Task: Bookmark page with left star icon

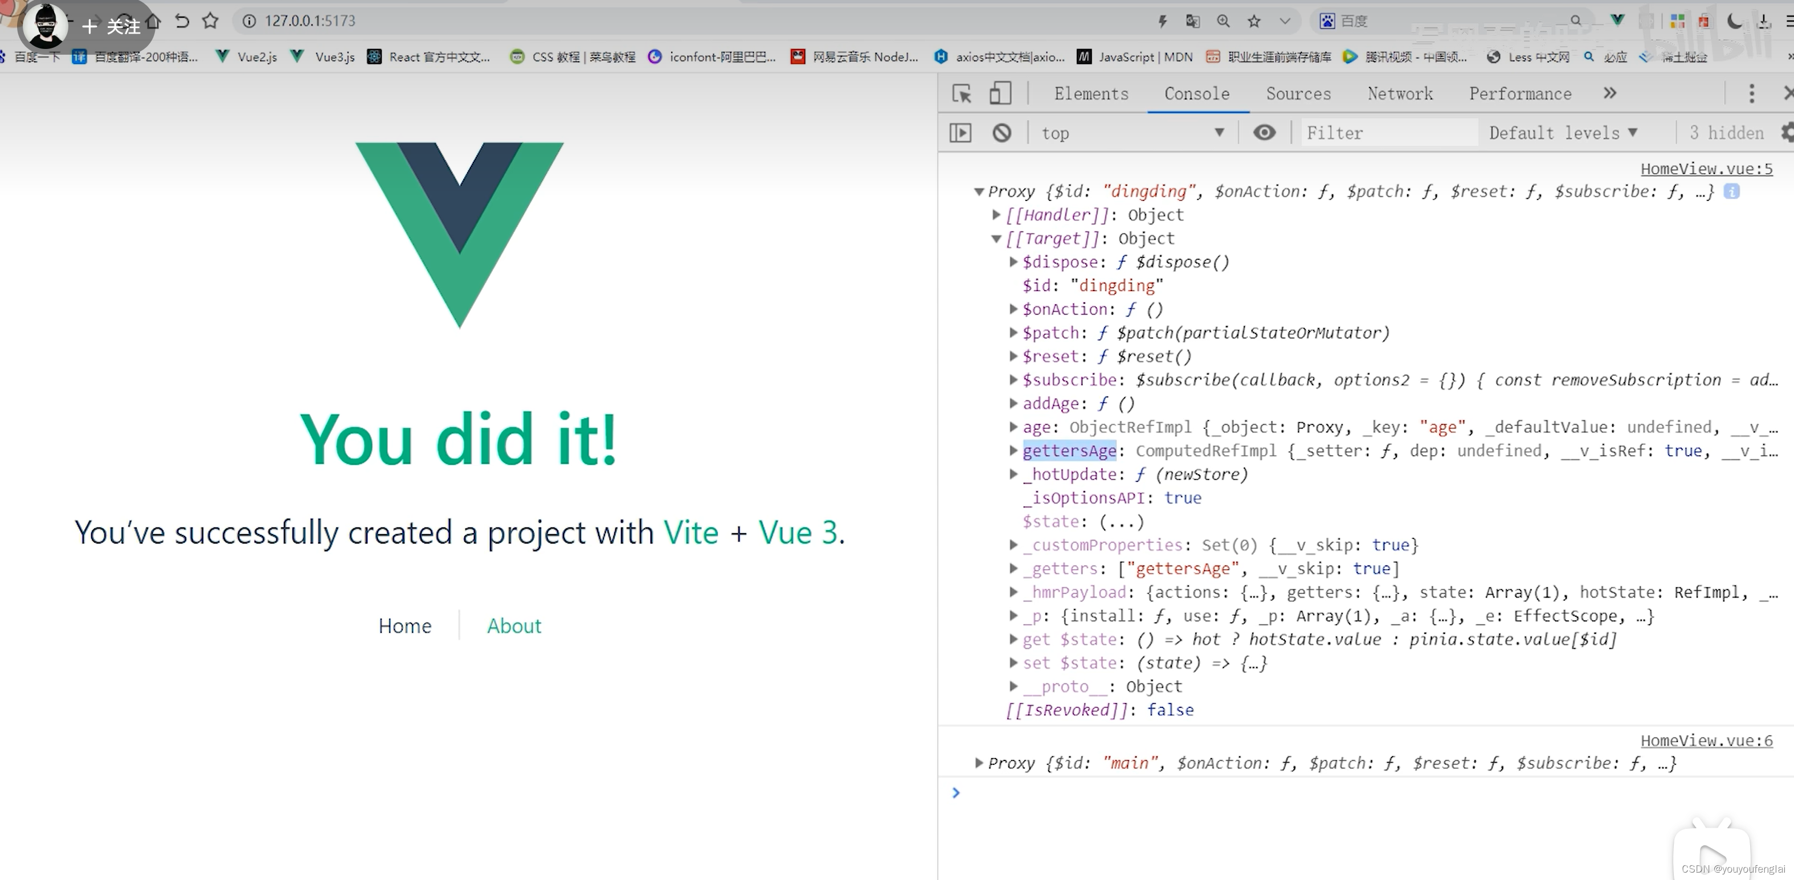Action: 210,21
